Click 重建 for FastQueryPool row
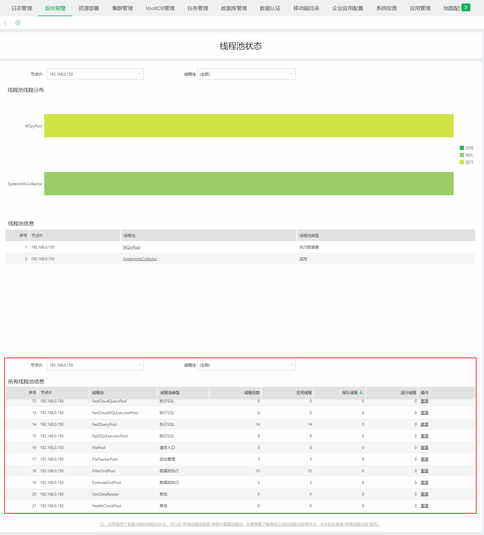The width and height of the screenshot is (484, 535). 425,424
